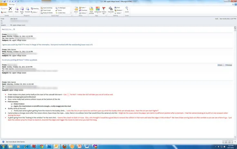Send the message to OneNote
The image size is (237, 149).
coord(83,10)
